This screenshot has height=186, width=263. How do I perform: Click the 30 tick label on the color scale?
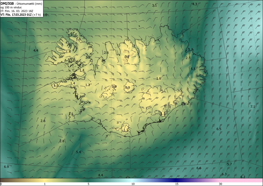coord(221,184)
